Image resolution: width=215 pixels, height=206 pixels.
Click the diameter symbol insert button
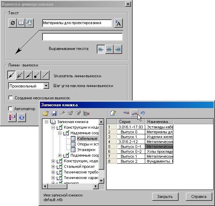(13, 23)
